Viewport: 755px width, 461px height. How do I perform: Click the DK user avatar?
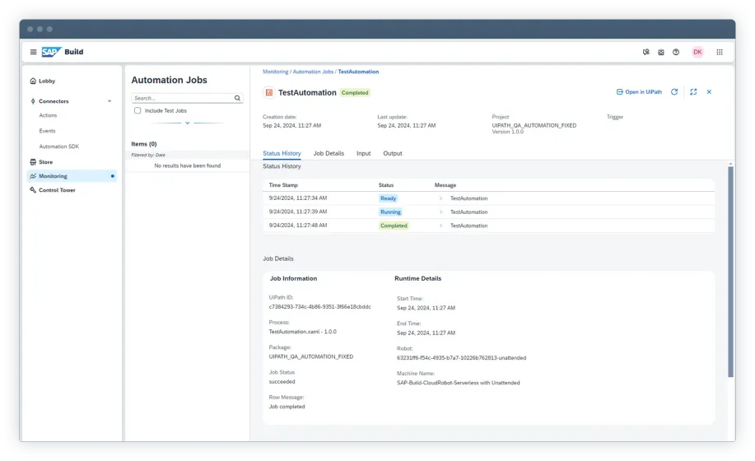pos(697,52)
